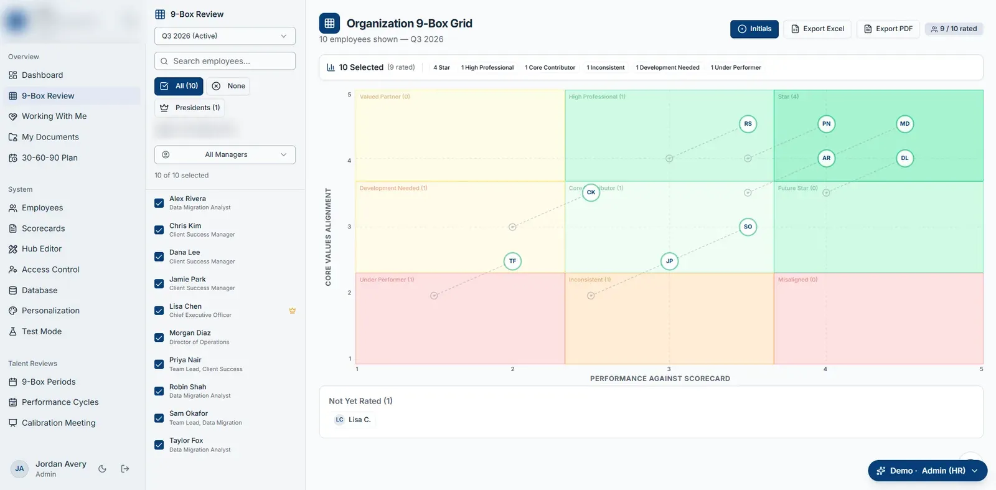Image resolution: width=996 pixels, height=490 pixels.
Task: Toggle Sam Okafor checkbox
Action: click(x=159, y=418)
